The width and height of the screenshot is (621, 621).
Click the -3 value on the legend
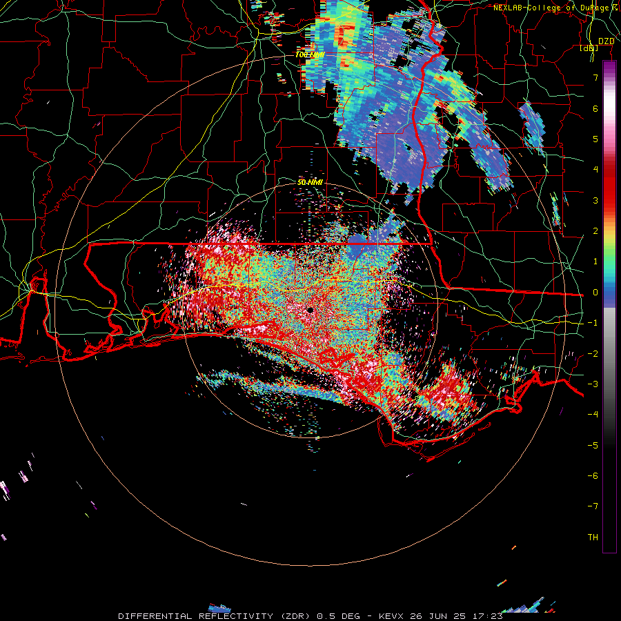(593, 384)
